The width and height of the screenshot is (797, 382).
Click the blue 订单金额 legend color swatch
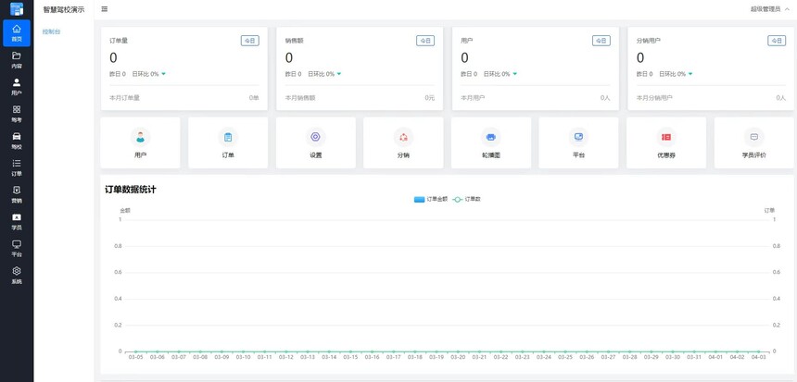(419, 199)
